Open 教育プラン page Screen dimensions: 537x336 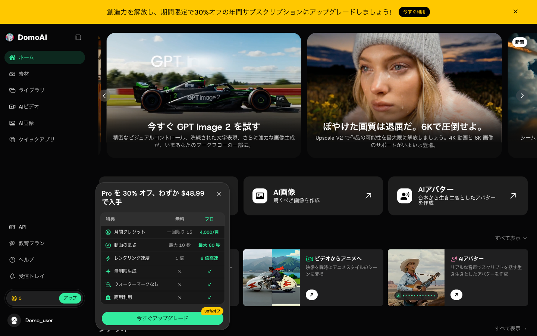click(x=45, y=243)
